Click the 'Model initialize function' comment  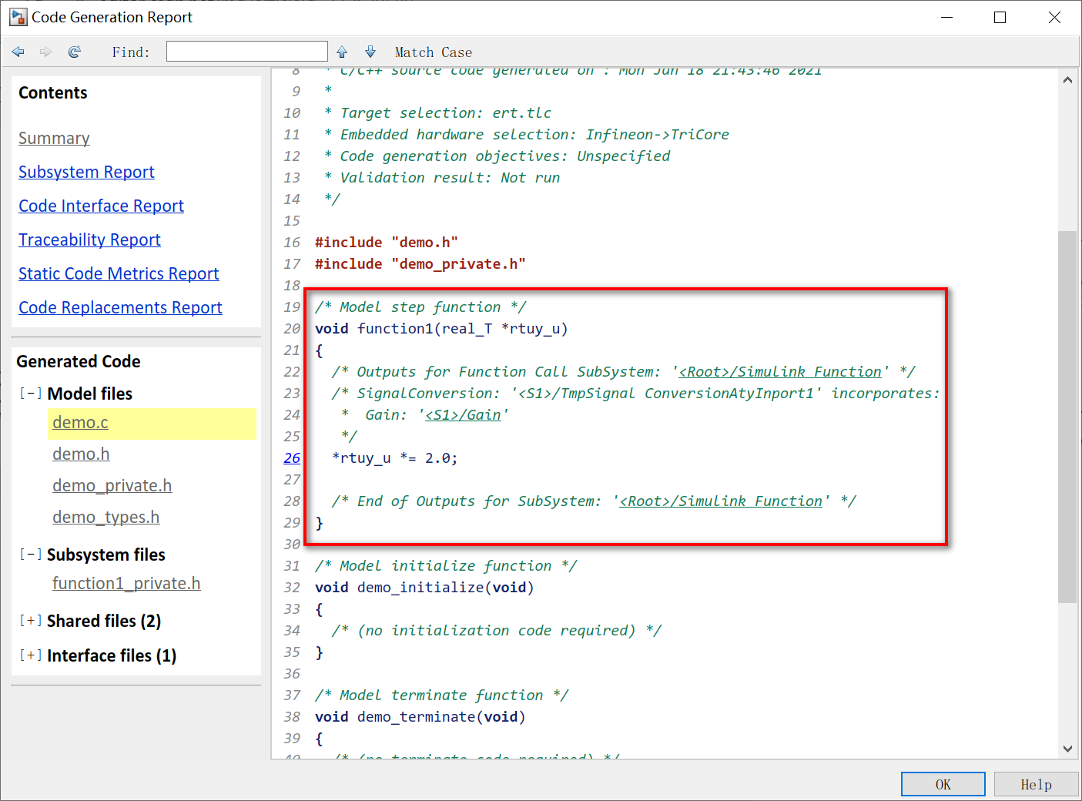(446, 566)
